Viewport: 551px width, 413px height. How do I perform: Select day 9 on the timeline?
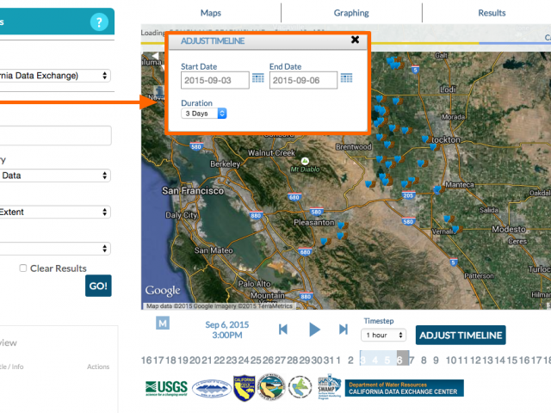coord(436,361)
